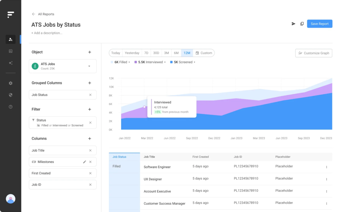Remove the Job ID column
Viewport: 340px width, 212px height.
pos(90,185)
